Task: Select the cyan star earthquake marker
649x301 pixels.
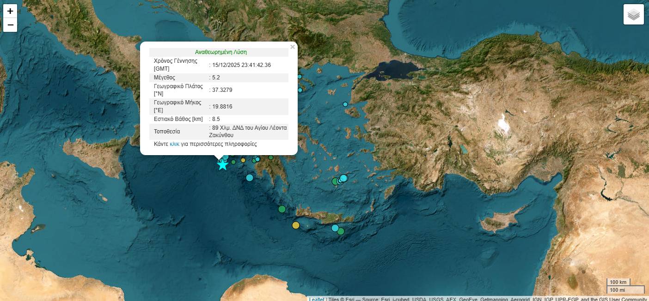Action: tap(222, 165)
